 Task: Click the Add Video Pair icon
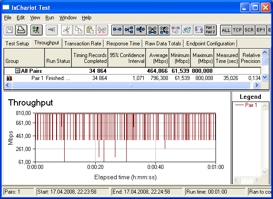coord(152,30)
